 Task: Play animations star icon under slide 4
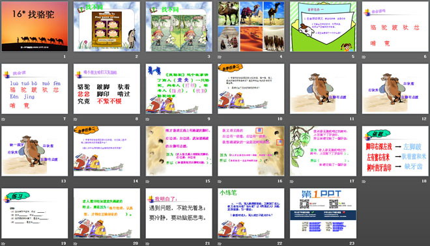coord(220,57)
